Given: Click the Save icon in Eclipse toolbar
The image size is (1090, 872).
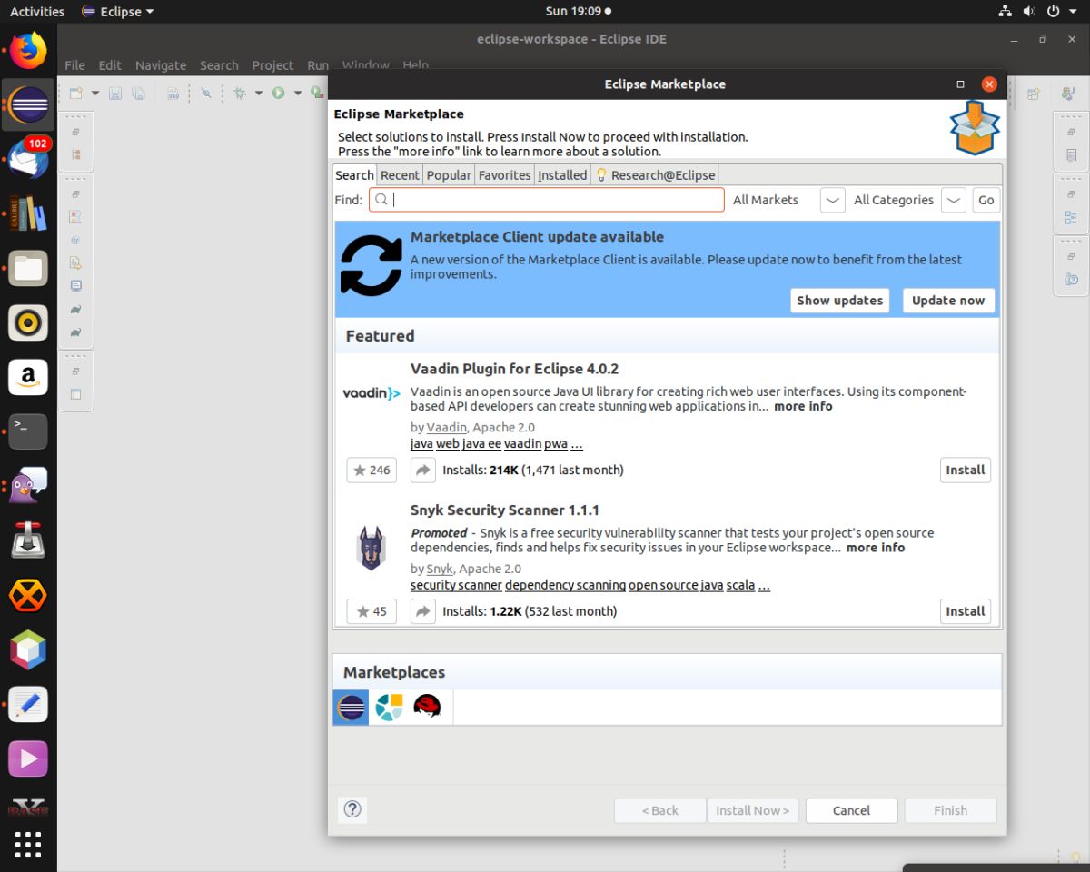Looking at the screenshot, I should (x=115, y=93).
